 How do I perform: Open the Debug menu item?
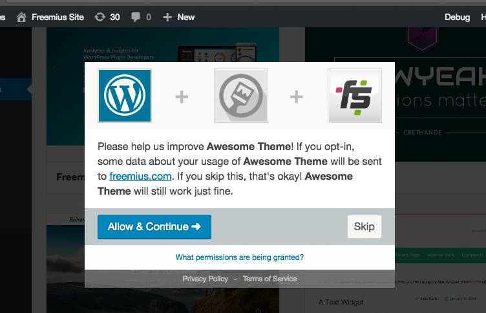(457, 17)
